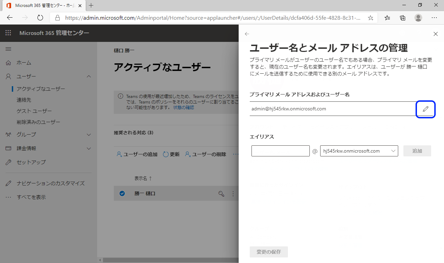Click the 勝一 樋口 display name
444x263 pixels.
pyautogui.click(x=145, y=193)
